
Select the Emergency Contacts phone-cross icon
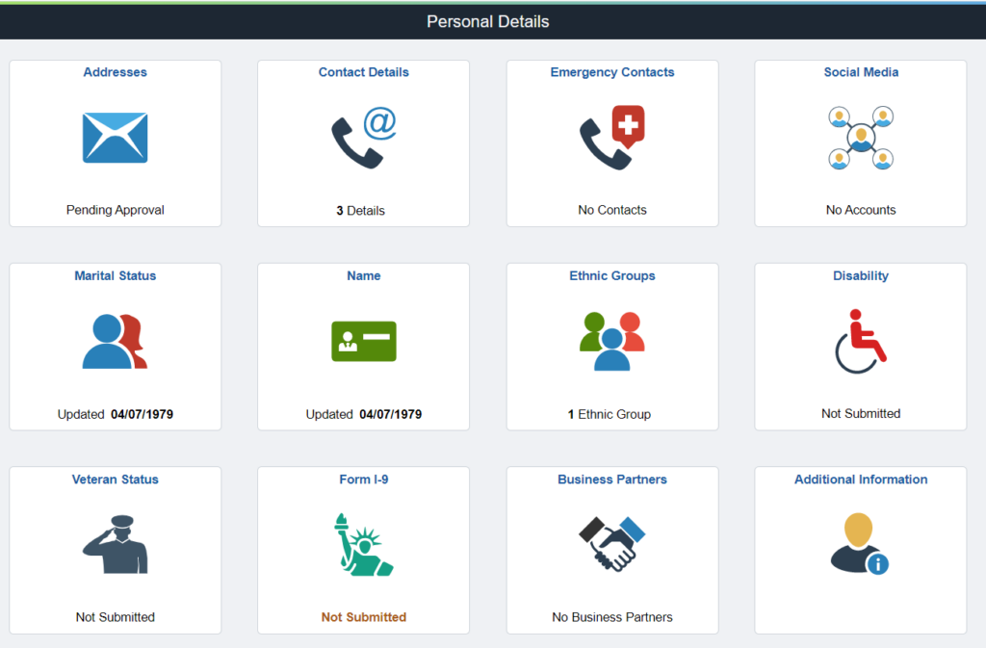pos(611,138)
